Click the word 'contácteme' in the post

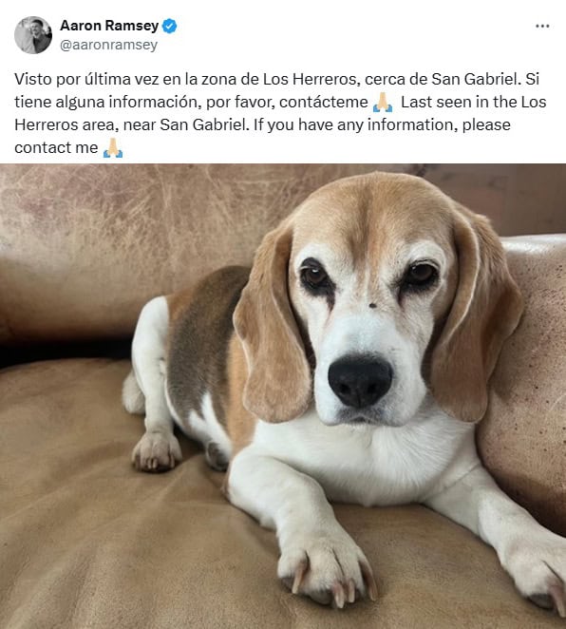tap(324, 102)
